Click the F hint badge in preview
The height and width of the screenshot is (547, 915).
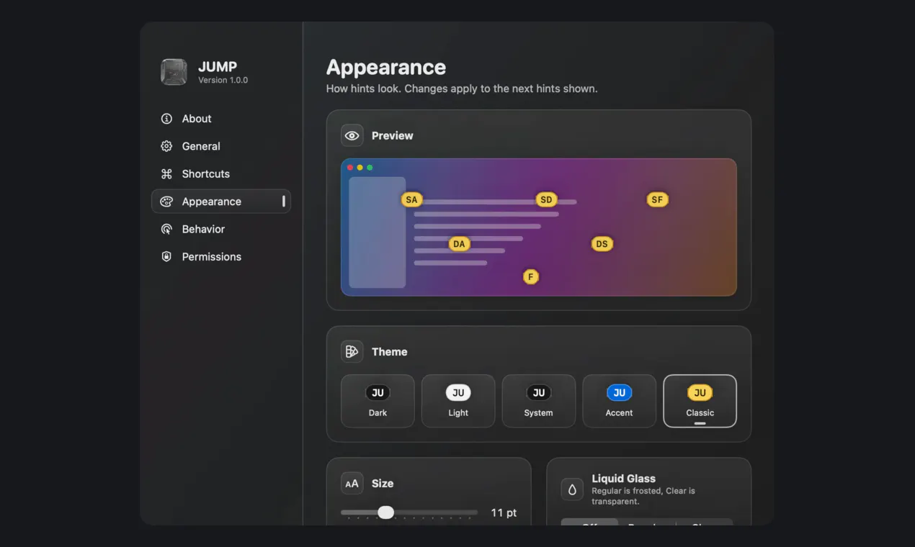[x=531, y=276]
